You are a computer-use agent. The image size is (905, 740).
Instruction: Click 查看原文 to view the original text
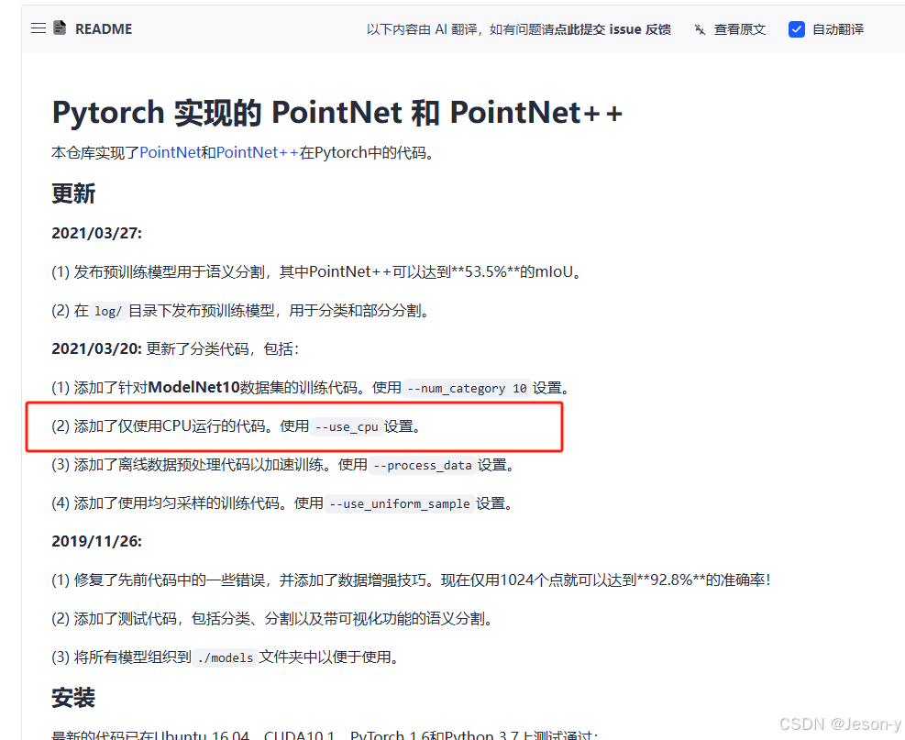(739, 29)
